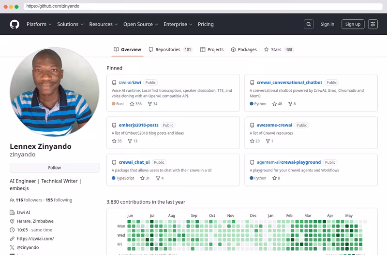Expand the Solutions dropdown menu
The height and width of the screenshot is (255, 387).
tap(70, 24)
